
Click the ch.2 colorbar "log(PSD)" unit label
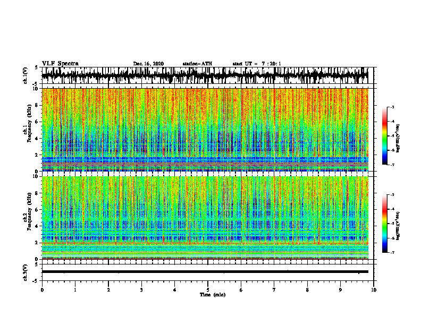tap(398, 226)
